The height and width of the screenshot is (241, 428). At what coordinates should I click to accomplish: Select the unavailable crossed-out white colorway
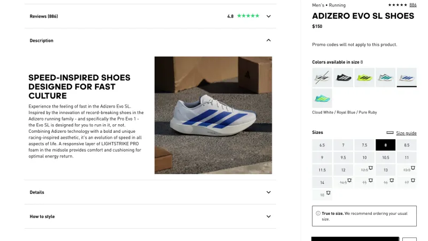(322, 78)
